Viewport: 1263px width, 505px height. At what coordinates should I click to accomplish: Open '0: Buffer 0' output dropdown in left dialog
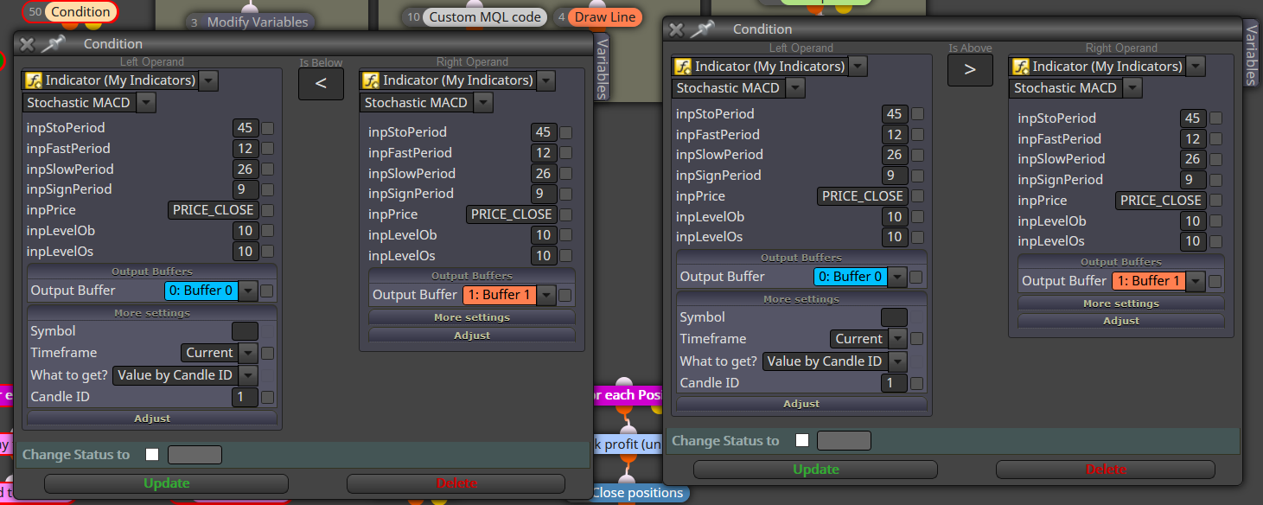[x=247, y=291]
